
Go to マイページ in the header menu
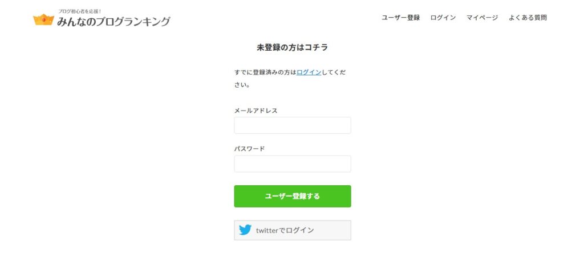click(x=482, y=18)
